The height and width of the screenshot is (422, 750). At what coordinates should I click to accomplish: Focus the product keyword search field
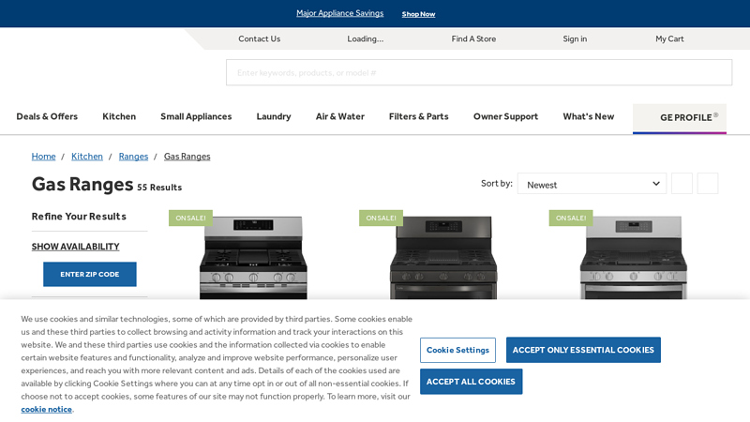click(479, 73)
